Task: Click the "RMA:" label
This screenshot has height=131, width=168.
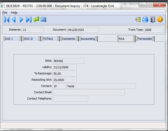Action: (49, 61)
